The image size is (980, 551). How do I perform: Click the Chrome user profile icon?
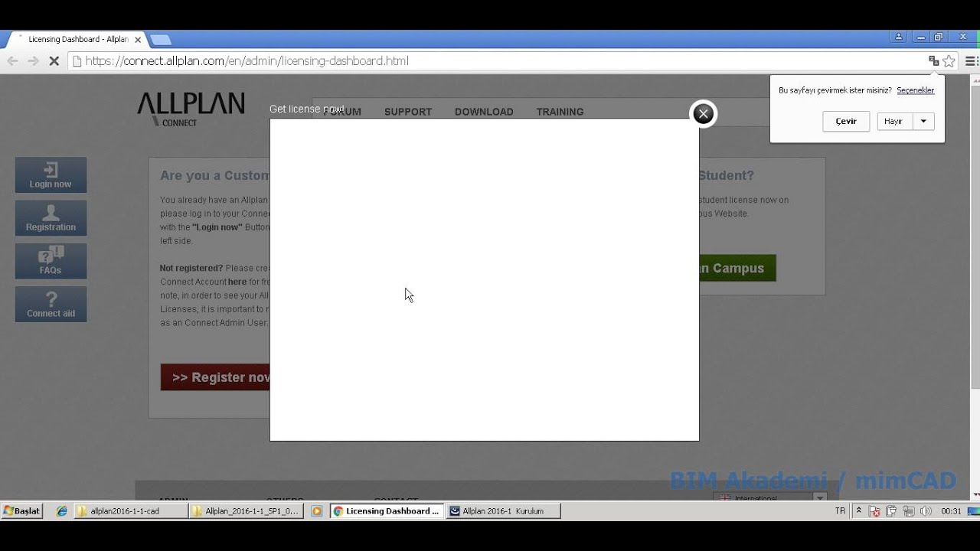click(x=899, y=37)
